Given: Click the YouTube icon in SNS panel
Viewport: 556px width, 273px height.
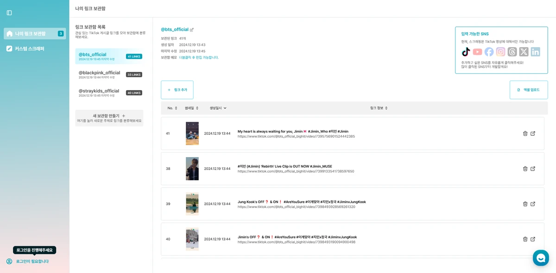Looking at the screenshot, I should [x=478, y=52].
